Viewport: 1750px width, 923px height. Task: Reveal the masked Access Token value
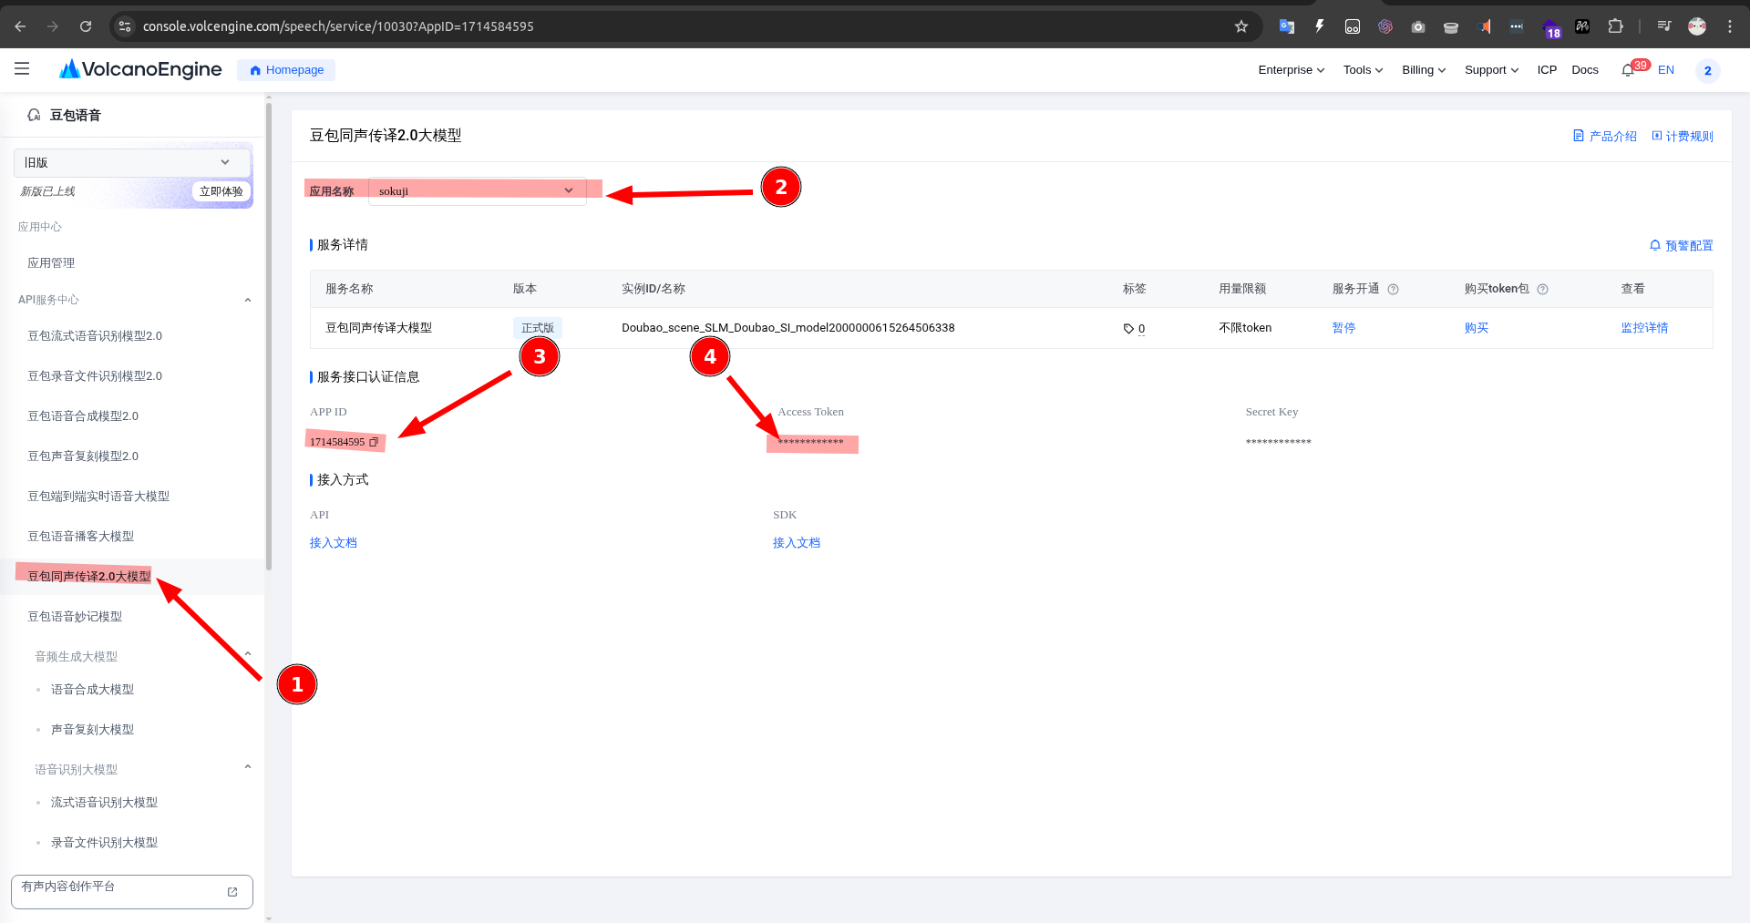click(810, 443)
